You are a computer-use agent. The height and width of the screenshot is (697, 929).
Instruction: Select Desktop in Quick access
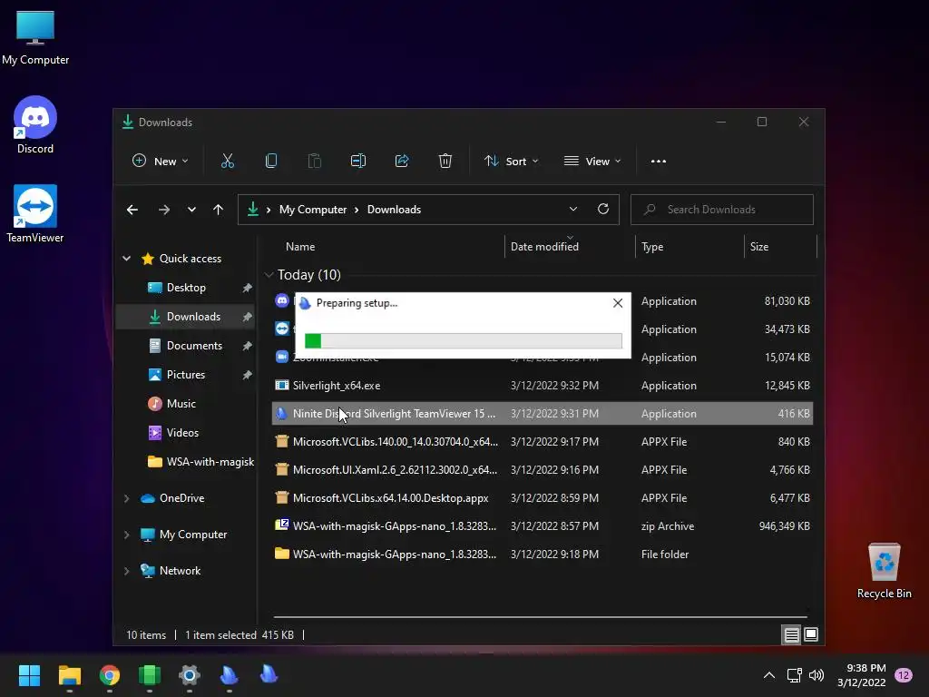pos(186,288)
